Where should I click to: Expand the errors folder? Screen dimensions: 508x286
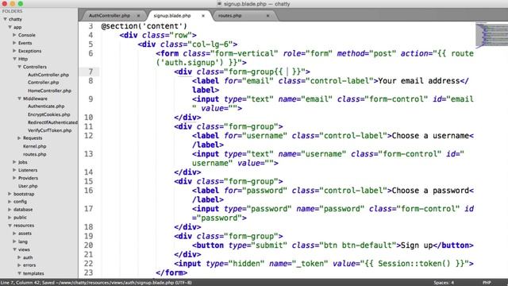[x=19, y=265]
